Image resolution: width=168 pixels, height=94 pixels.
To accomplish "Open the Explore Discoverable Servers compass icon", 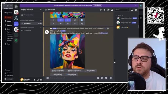I will [16, 40].
